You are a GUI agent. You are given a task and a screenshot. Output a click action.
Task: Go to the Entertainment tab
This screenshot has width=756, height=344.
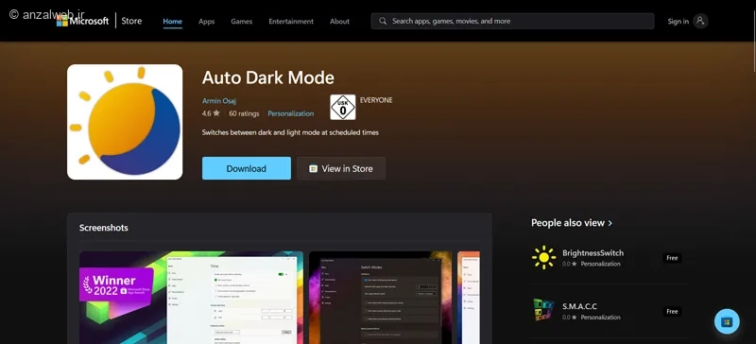coord(291,21)
